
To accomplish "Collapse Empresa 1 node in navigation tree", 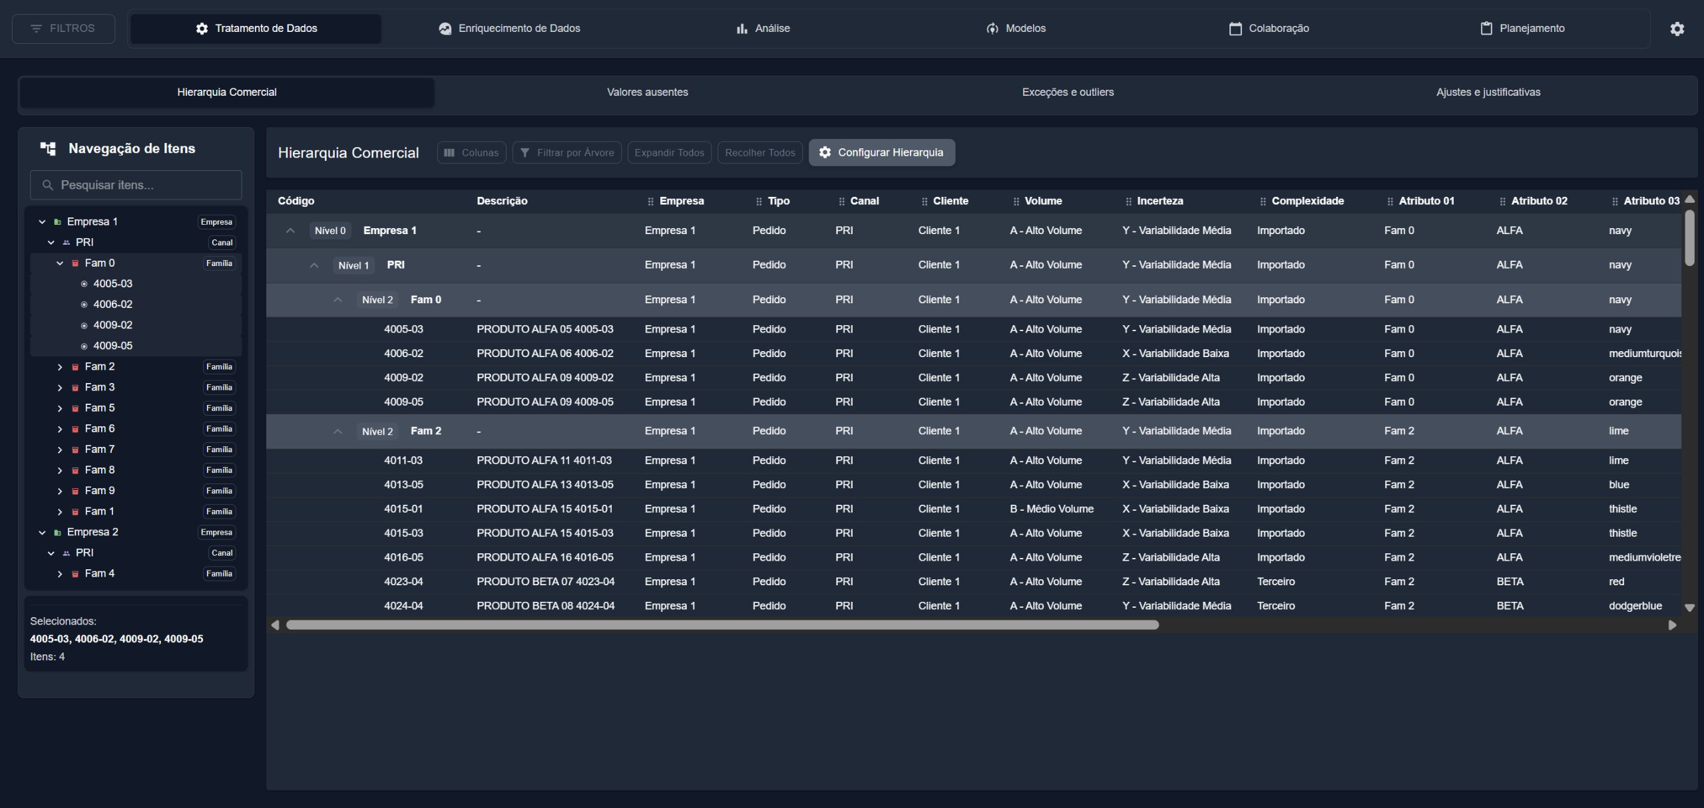I will click(x=42, y=222).
